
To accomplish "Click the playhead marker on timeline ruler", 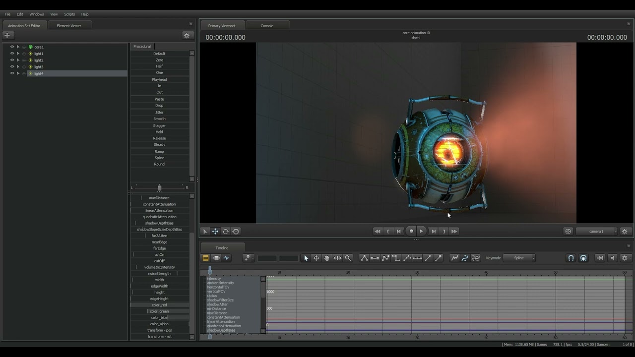I will tap(210, 271).
